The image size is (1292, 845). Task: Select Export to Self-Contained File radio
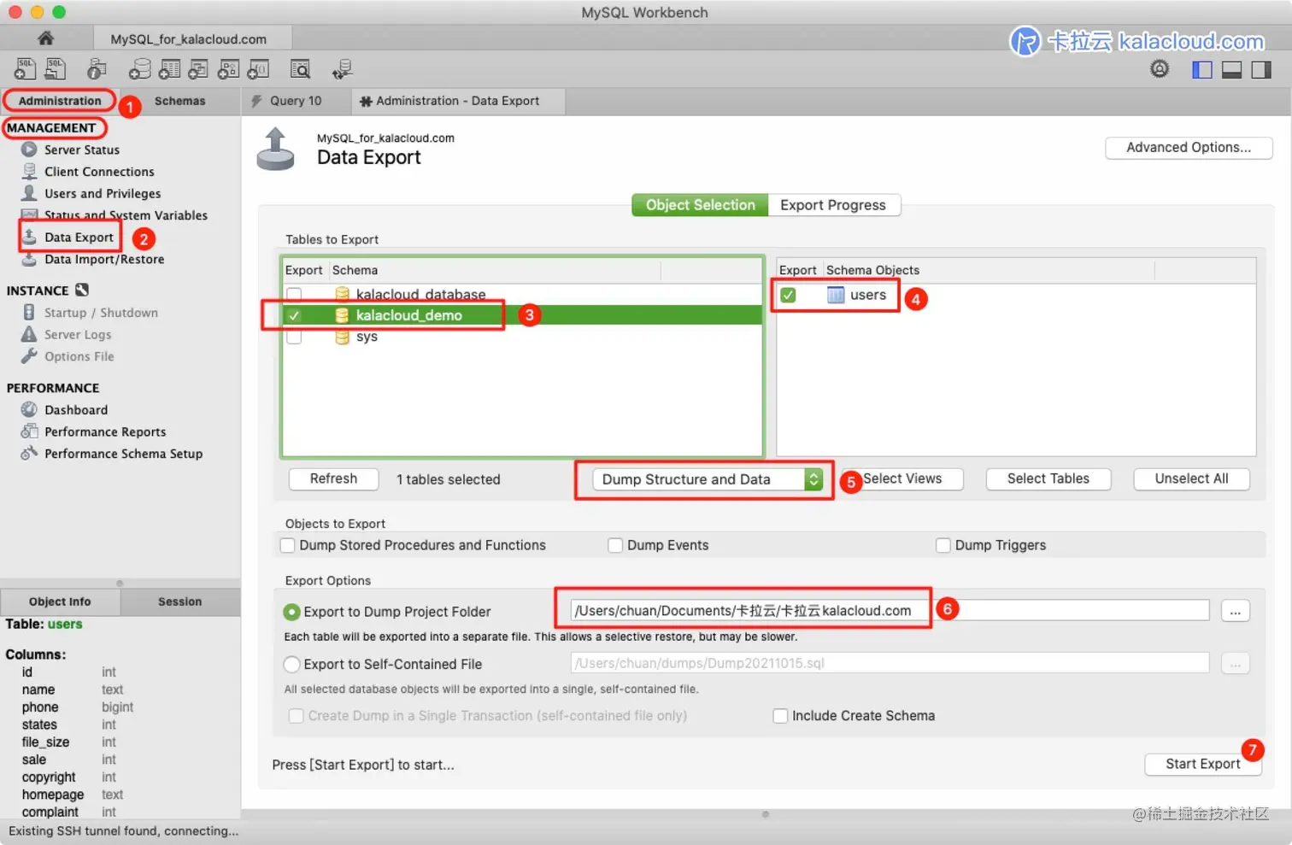(x=292, y=664)
